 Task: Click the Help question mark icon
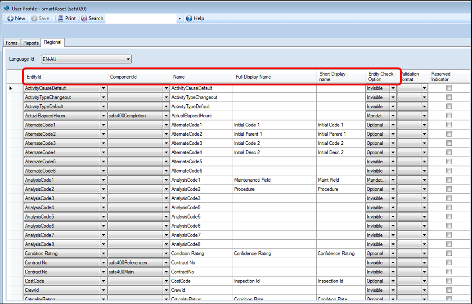tap(189, 18)
